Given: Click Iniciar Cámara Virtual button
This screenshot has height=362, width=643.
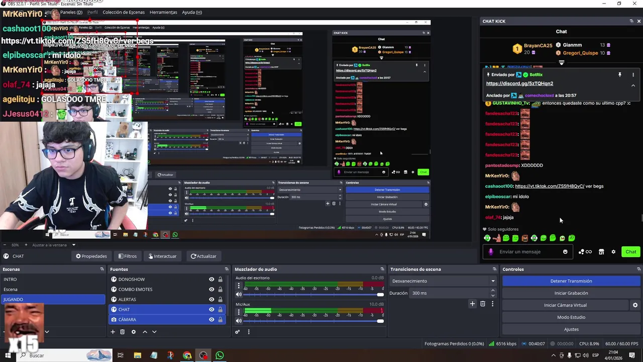Looking at the screenshot, I should pos(565,305).
